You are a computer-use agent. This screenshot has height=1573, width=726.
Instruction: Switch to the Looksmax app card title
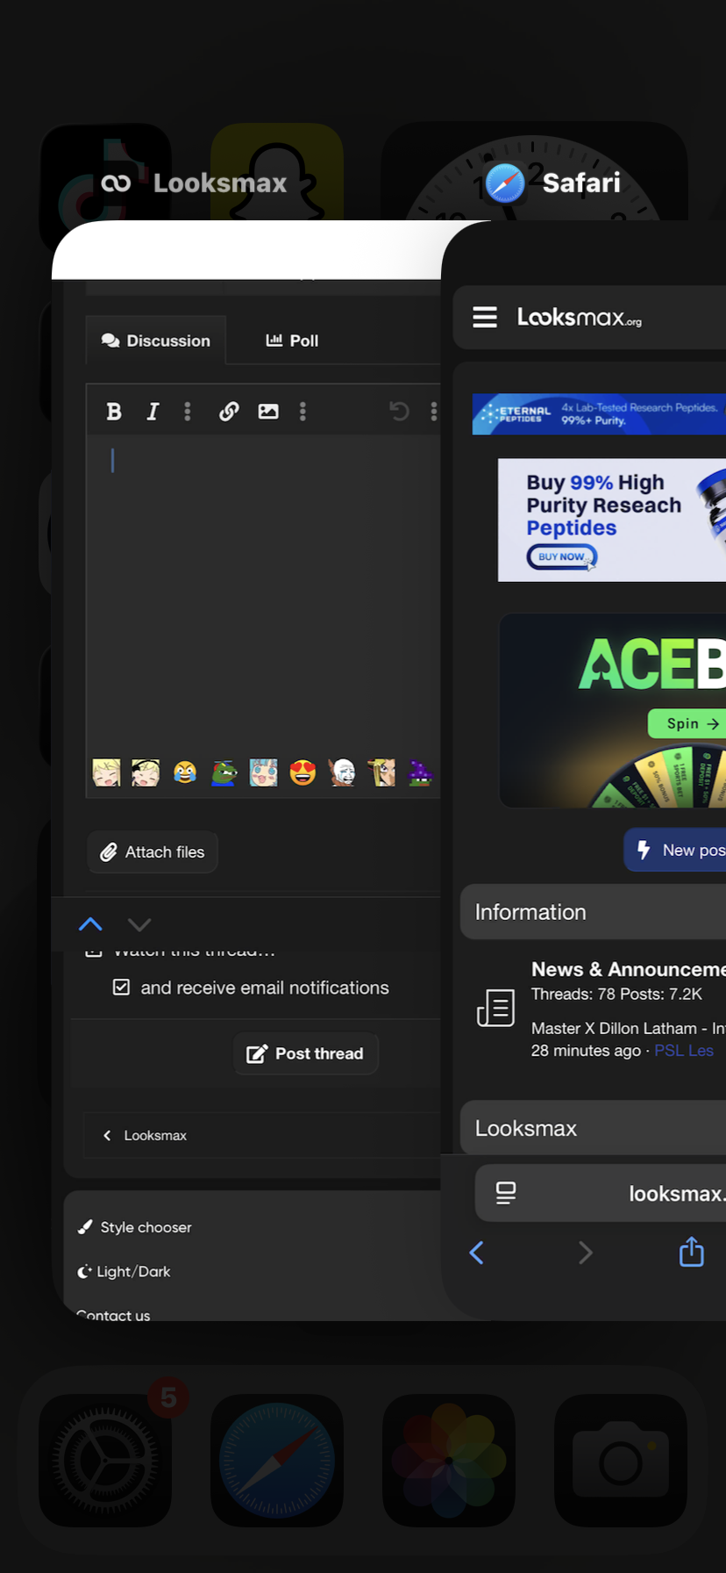220,183
